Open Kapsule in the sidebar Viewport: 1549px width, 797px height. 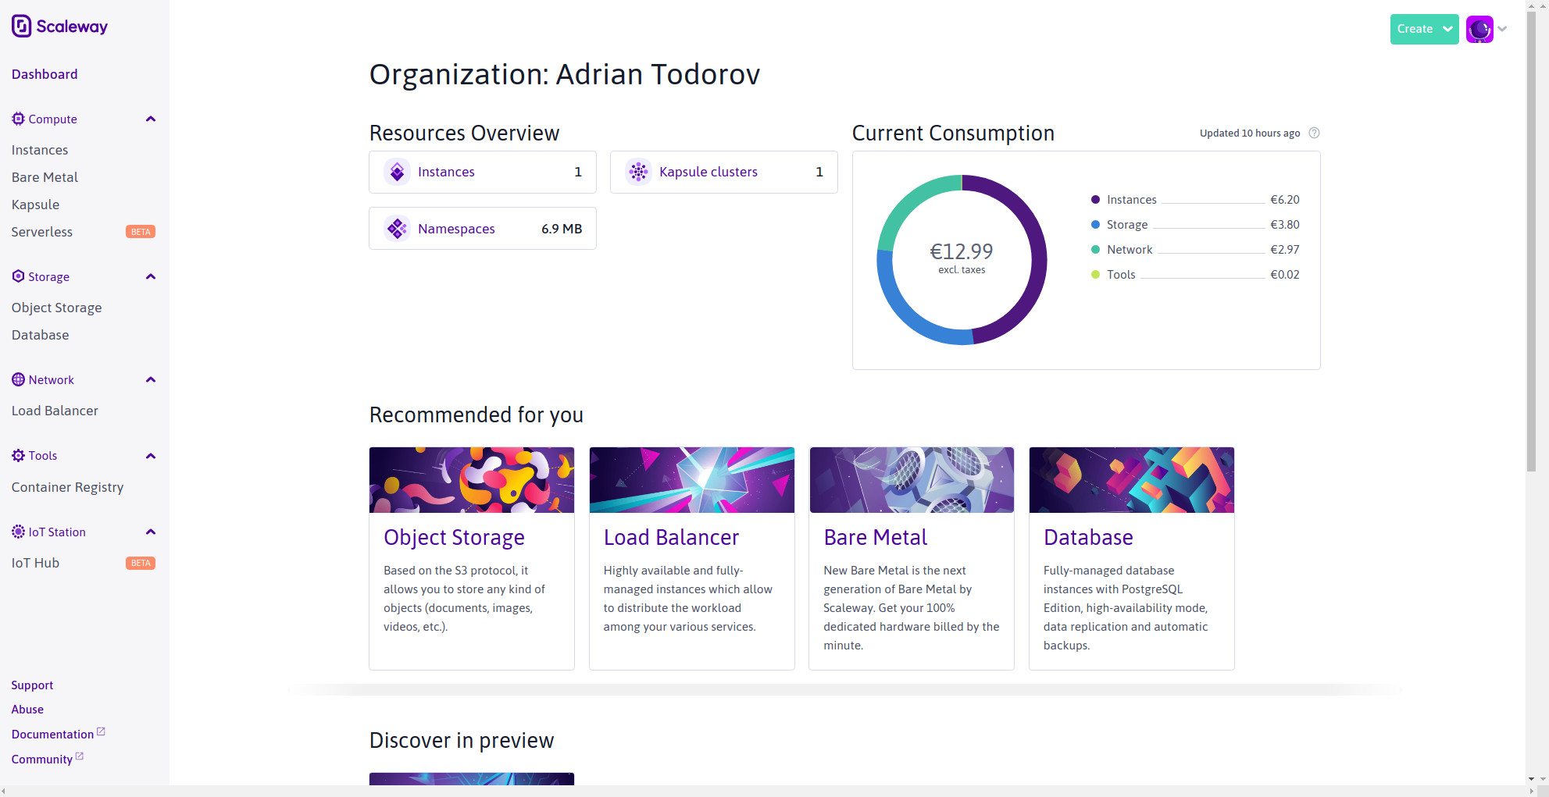coord(35,205)
